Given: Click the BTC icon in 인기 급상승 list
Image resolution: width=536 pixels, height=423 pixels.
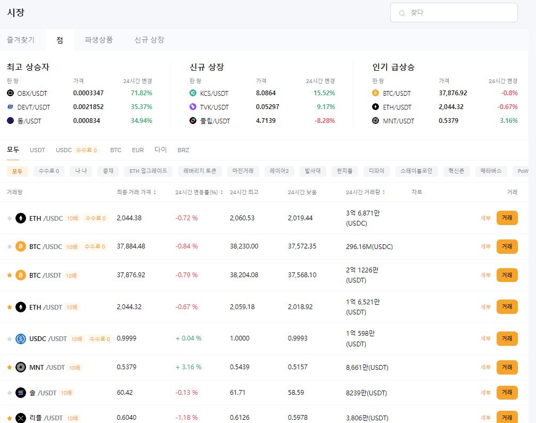Looking at the screenshot, I should 375,93.
